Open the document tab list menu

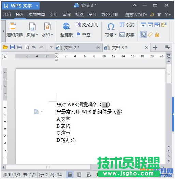point(167,47)
